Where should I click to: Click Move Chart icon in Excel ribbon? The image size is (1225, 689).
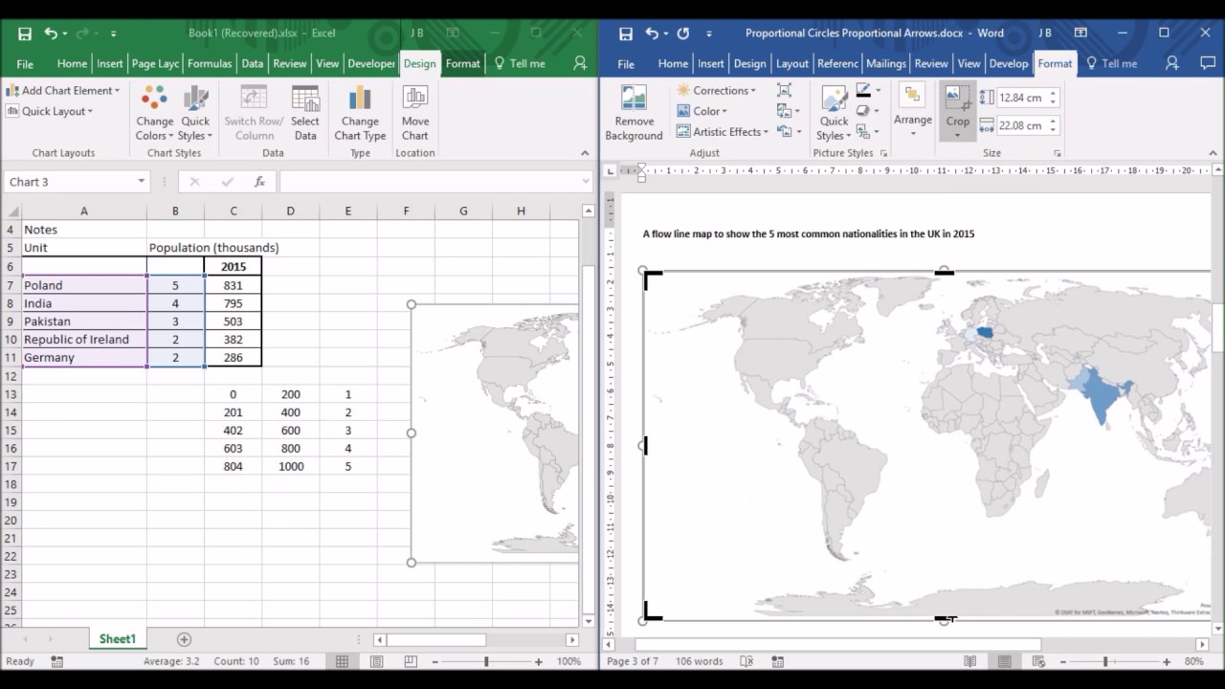point(415,113)
